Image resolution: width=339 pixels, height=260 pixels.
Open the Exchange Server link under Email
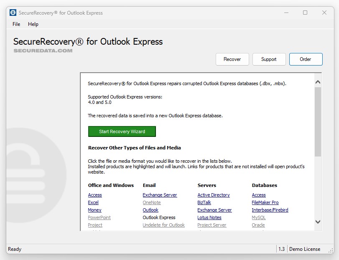pos(160,195)
